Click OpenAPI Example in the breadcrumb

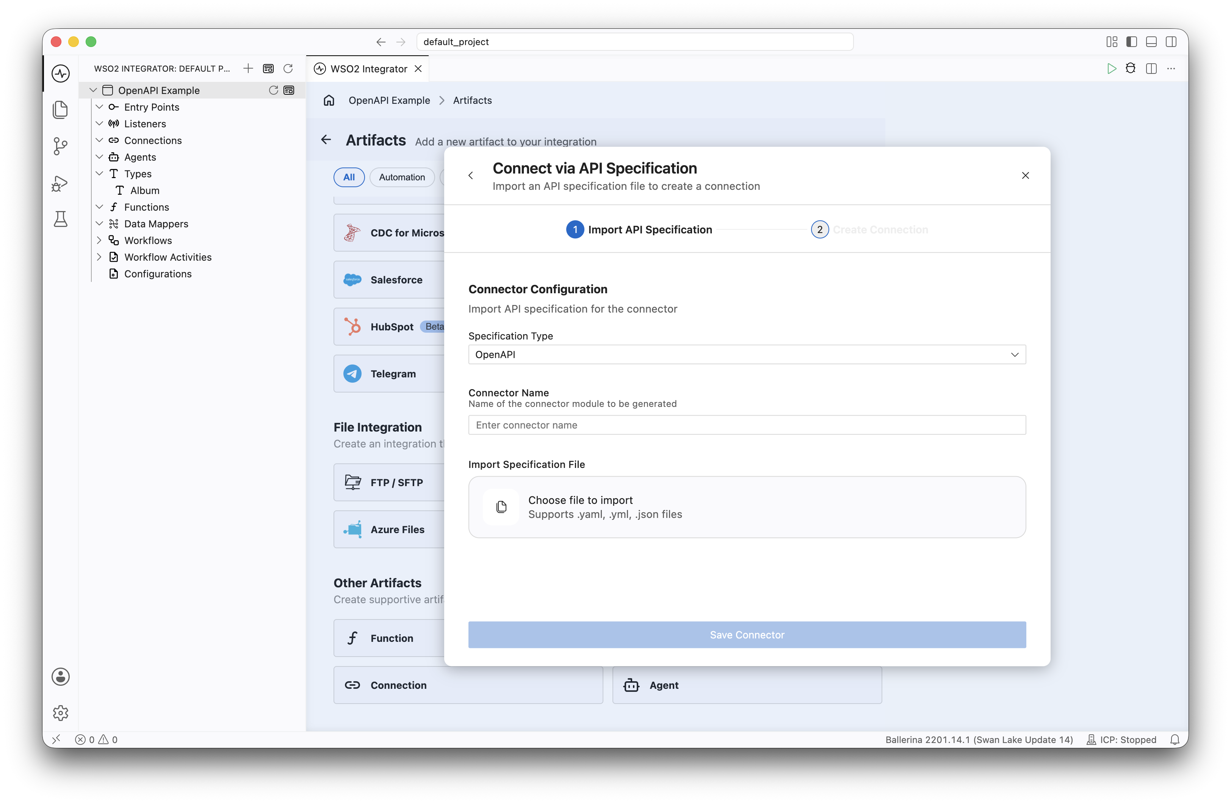389,100
